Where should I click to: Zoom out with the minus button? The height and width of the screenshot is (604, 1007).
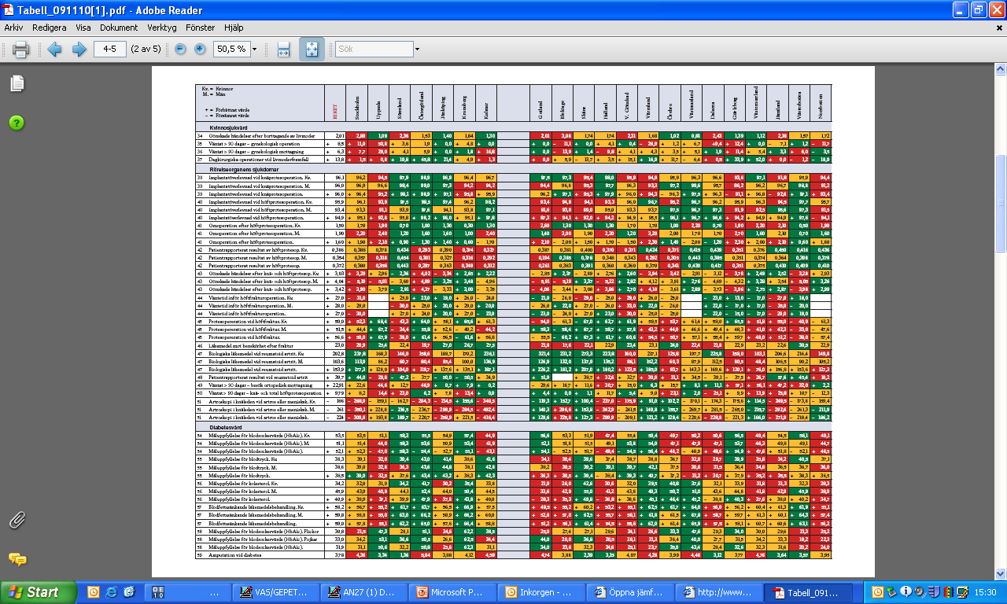(x=180, y=49)
